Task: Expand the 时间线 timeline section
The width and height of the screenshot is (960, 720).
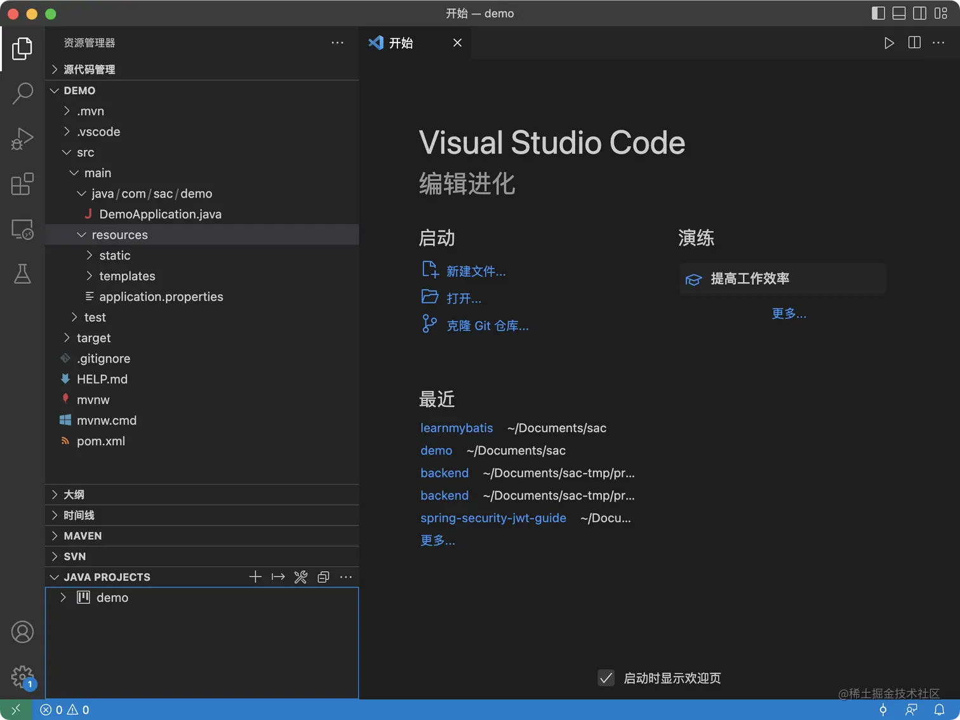Action: click(202, 515)
